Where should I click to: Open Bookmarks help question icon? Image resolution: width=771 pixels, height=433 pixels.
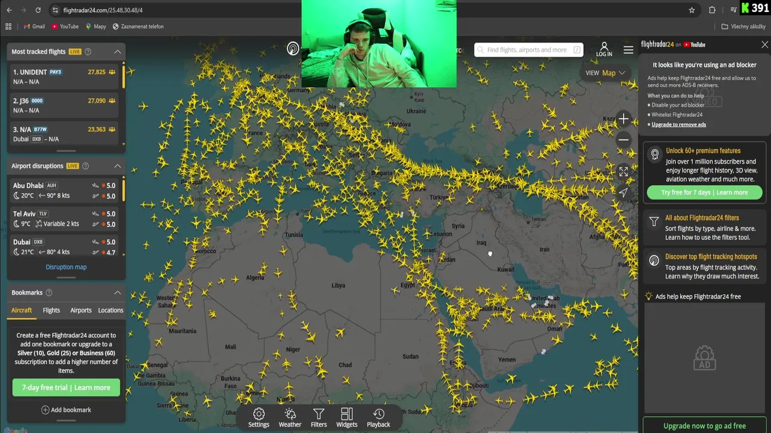[49, 293]
